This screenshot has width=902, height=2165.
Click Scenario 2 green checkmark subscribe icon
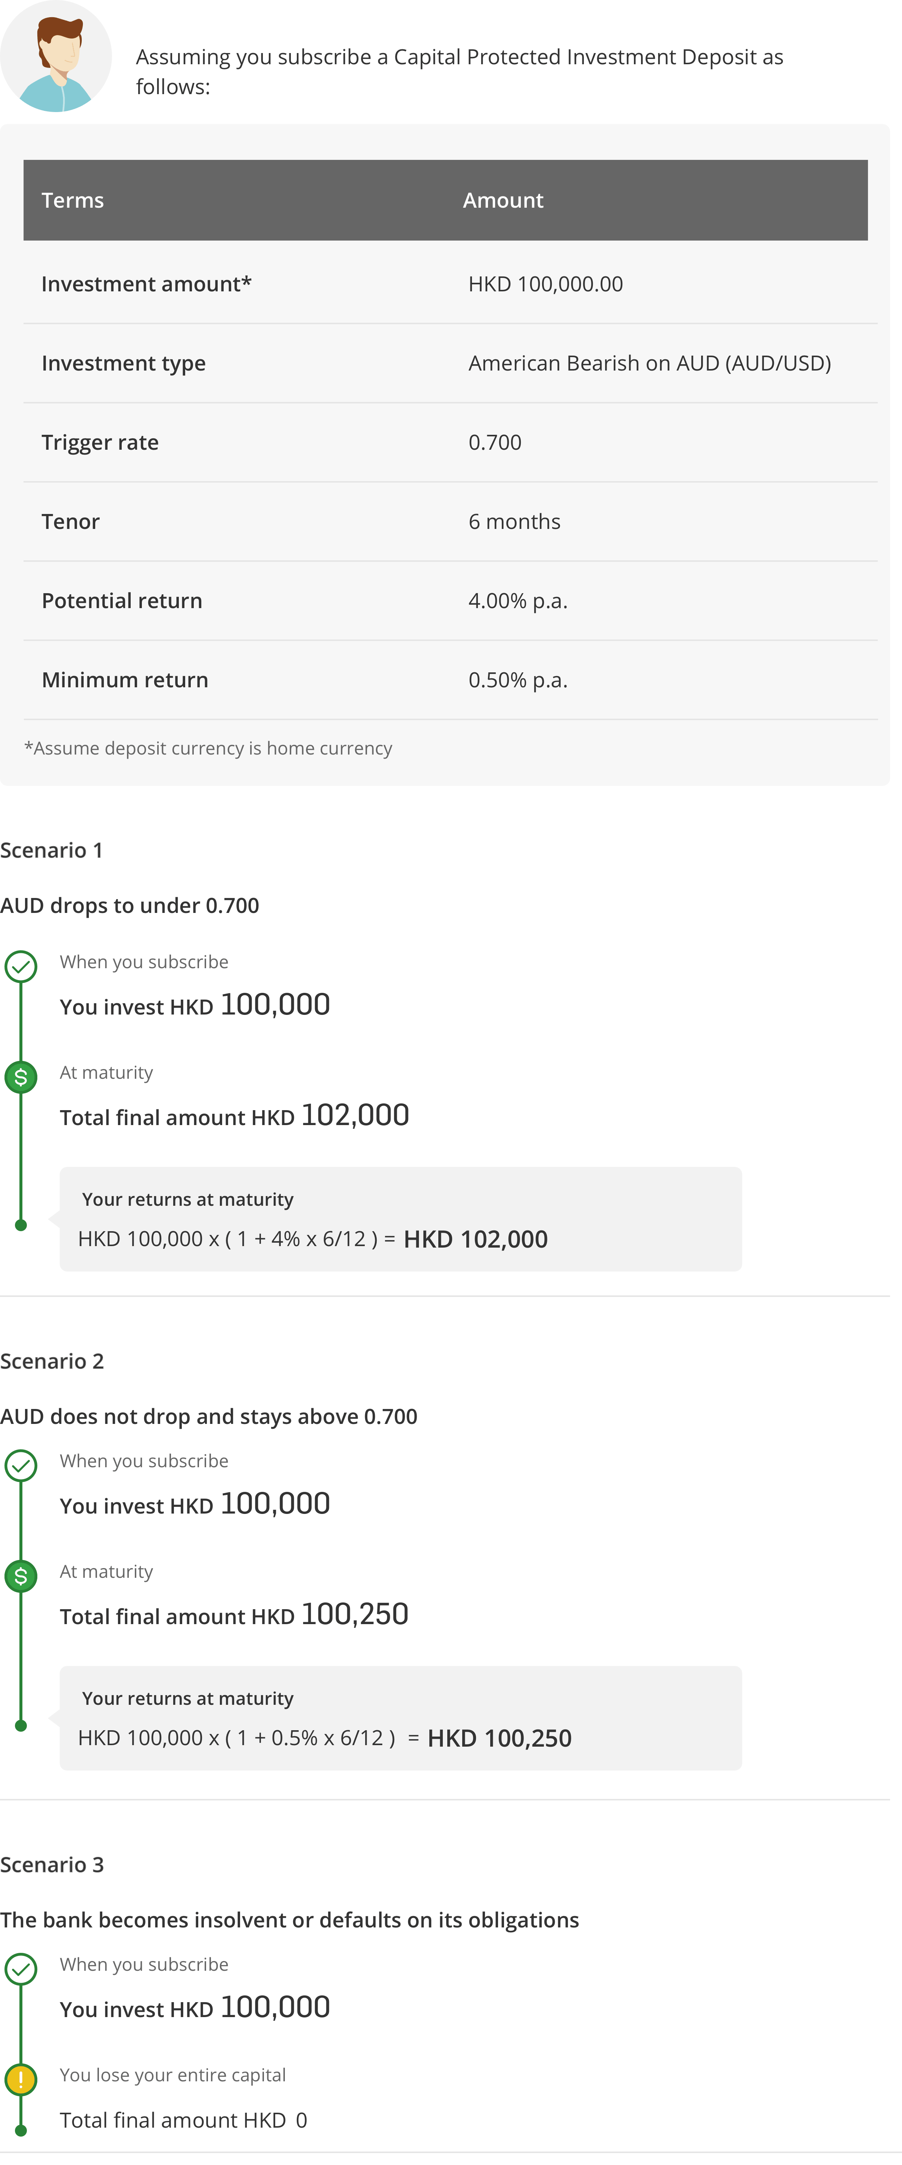click(21, 1466)
